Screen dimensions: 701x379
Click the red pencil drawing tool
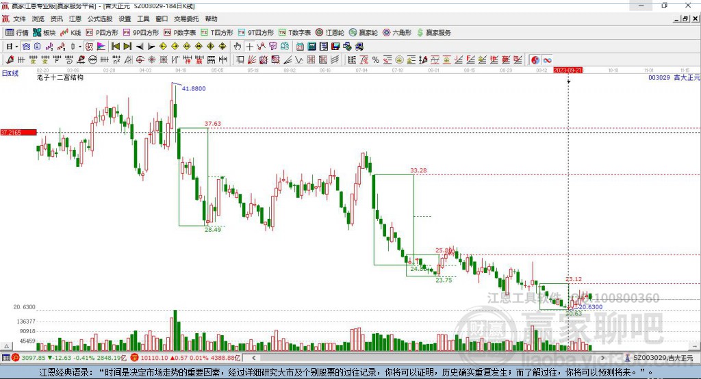10,60
